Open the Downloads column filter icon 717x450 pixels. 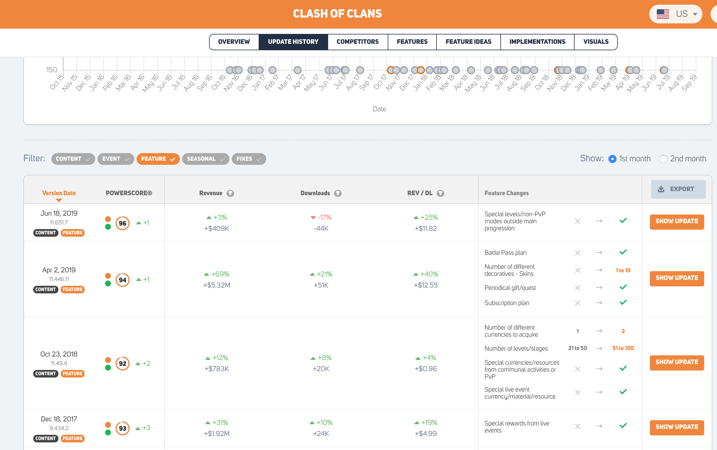[338, 193]
